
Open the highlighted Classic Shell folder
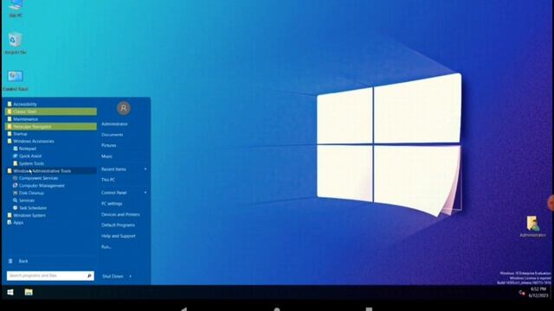[x=50, y=111]
